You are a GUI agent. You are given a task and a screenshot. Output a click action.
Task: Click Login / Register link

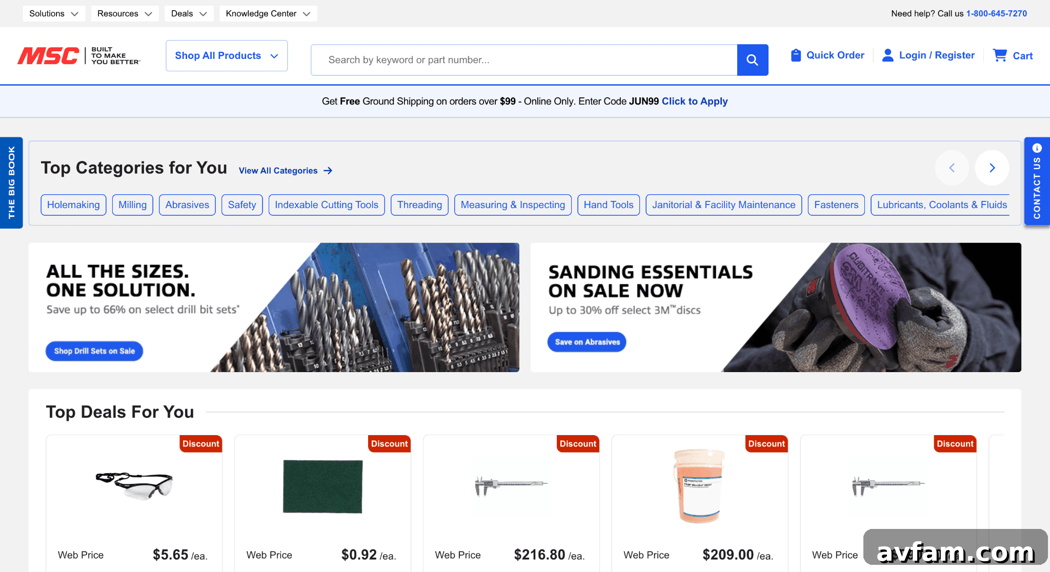coord(937,55)
